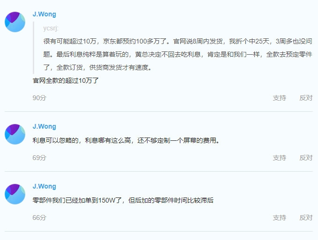The height and width of the screenshot is (240, 318).
Task: Click 支持 on the 66分 comment
Action: [x=280, y=218]
